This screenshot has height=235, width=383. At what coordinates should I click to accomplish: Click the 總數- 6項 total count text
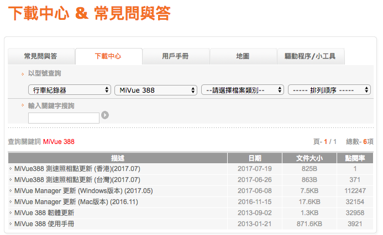pyautogui.click(x=360, y=142)
